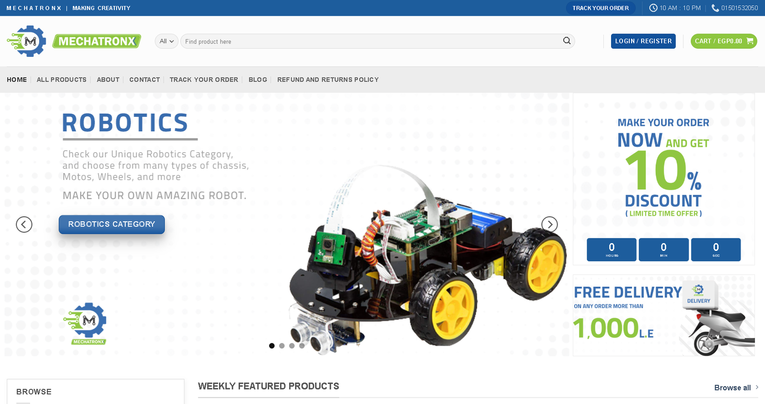Click the 10% discount offer banner
Image resolution: width=765 pixels, height=404 pixels.
(x=664, y=179)
